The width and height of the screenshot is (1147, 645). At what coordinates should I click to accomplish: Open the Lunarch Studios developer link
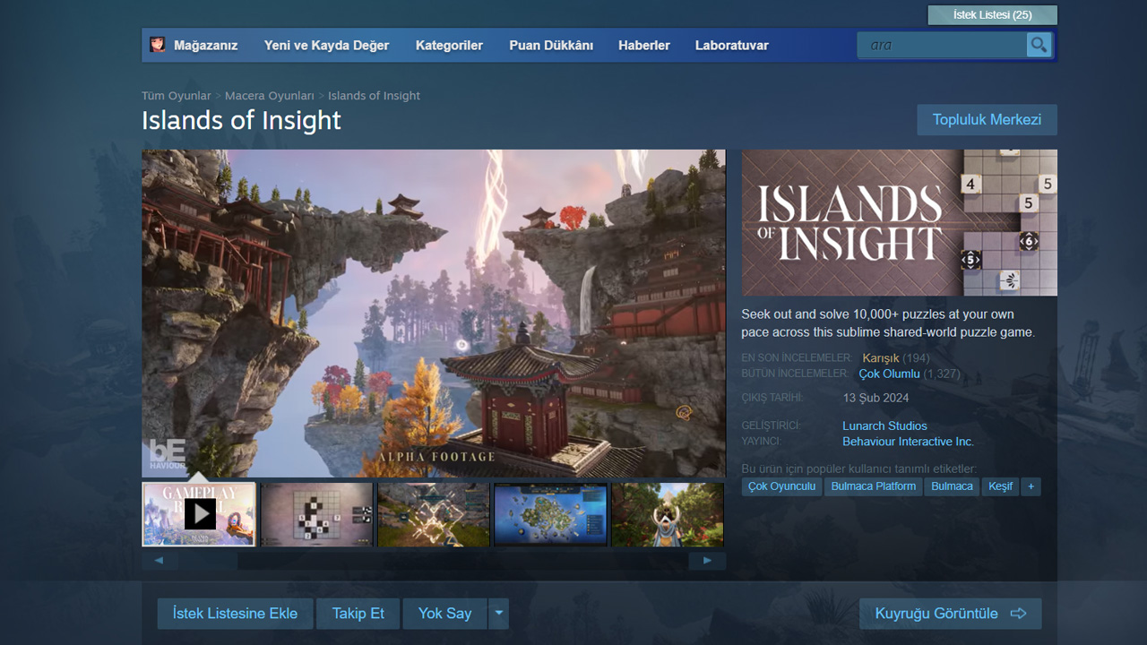pos(884,426)
